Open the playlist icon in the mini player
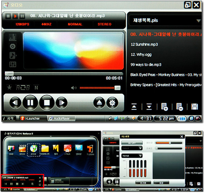This screenshot has height=193, width=204. 32,184
